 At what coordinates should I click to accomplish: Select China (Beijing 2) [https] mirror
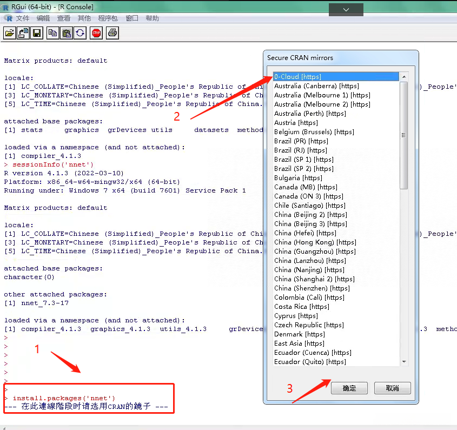[x=336, y=215]
